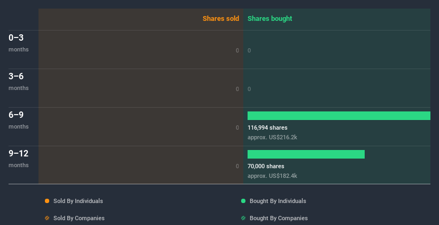The height and width of the screenshot is (225, 439).
Task: Select the 6–9 months green bar
Action: [x=339, y=116]
